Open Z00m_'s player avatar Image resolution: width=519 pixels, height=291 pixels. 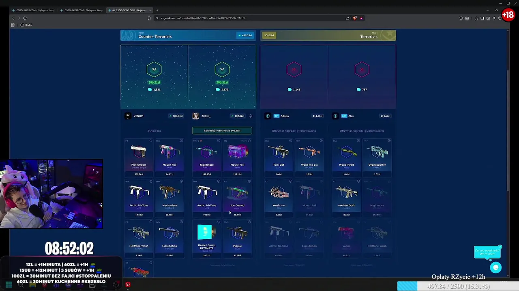[x=196, y=116]
